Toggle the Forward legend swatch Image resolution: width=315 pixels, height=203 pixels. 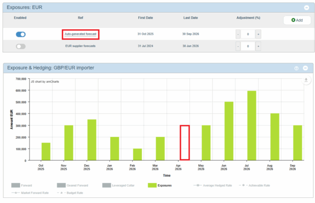pos(16,185)
